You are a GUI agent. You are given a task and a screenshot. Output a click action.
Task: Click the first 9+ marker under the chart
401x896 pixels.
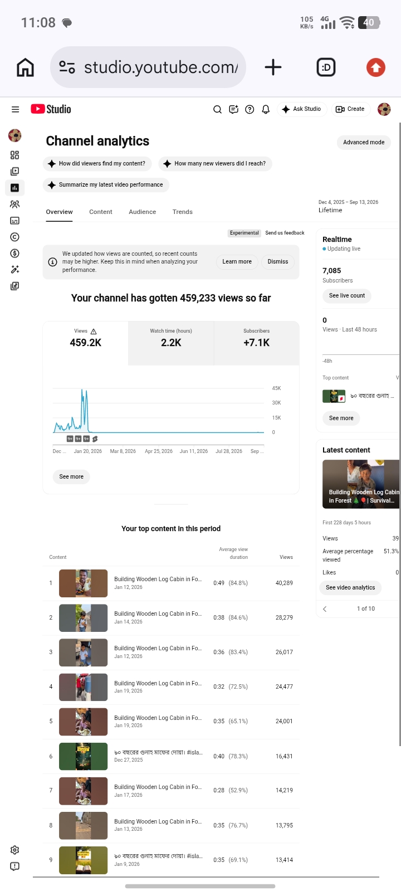(x=70, y=439)
